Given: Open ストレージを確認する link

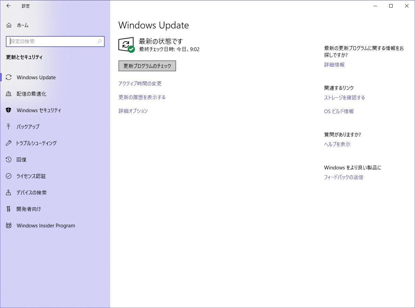Looking at the screenshot, I should (345, 98).
